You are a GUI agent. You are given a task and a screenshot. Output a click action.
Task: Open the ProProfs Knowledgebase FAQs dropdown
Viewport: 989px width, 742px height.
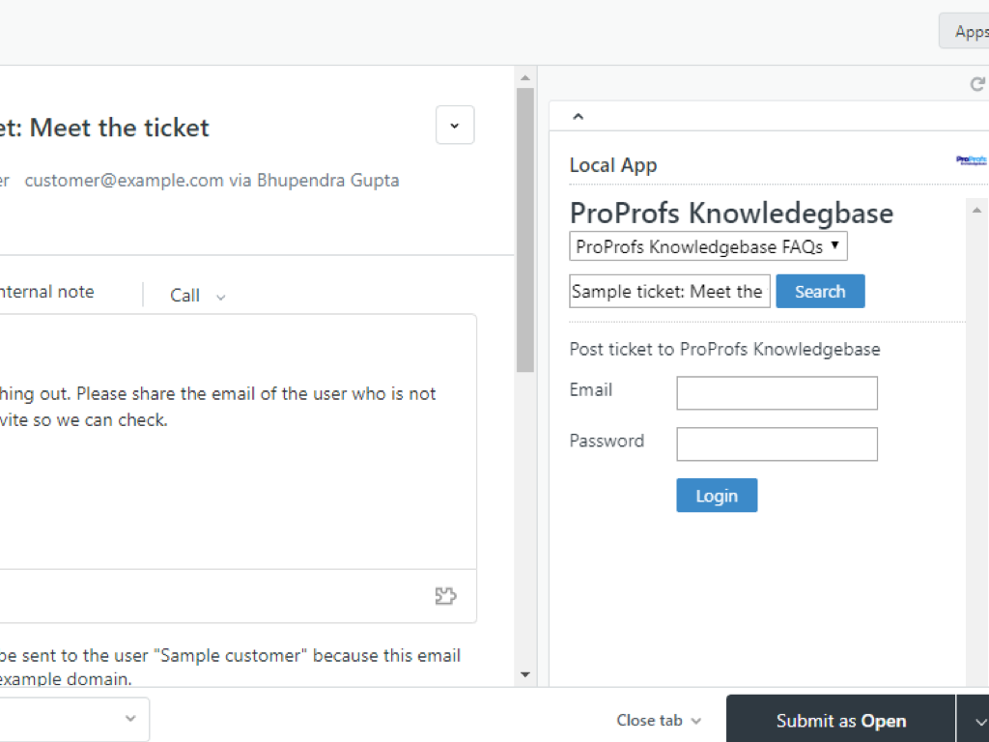pyautogui.click(x=708, y=246)
